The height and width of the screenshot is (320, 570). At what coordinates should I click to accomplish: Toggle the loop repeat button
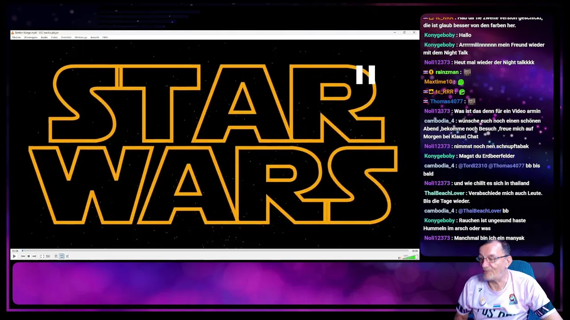pyautogui.click(x=61, y=256)
